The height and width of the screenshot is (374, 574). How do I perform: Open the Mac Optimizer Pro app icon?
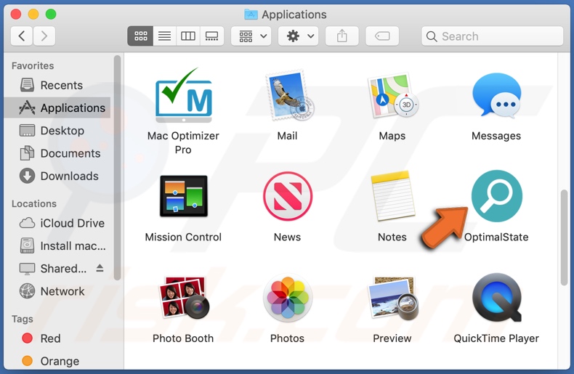[x=184, y=96]
